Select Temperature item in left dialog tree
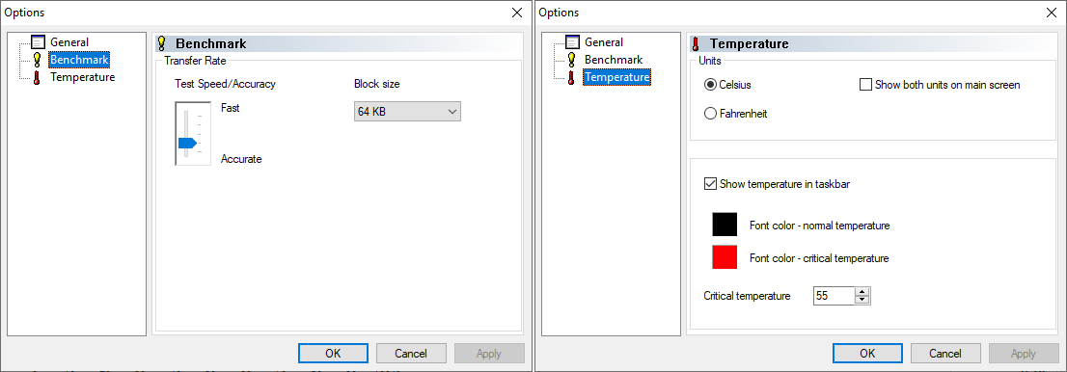 (x=82, y=77)
